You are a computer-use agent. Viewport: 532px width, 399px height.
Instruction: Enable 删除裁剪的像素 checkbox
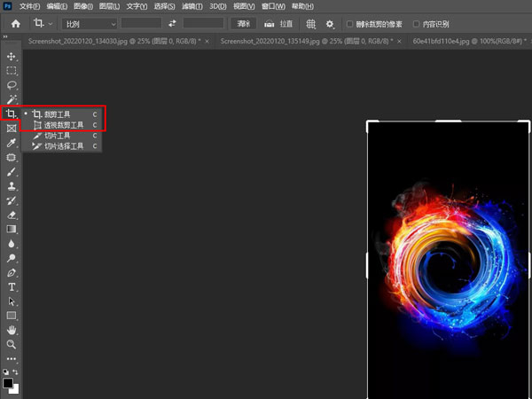tap(351, 24)
